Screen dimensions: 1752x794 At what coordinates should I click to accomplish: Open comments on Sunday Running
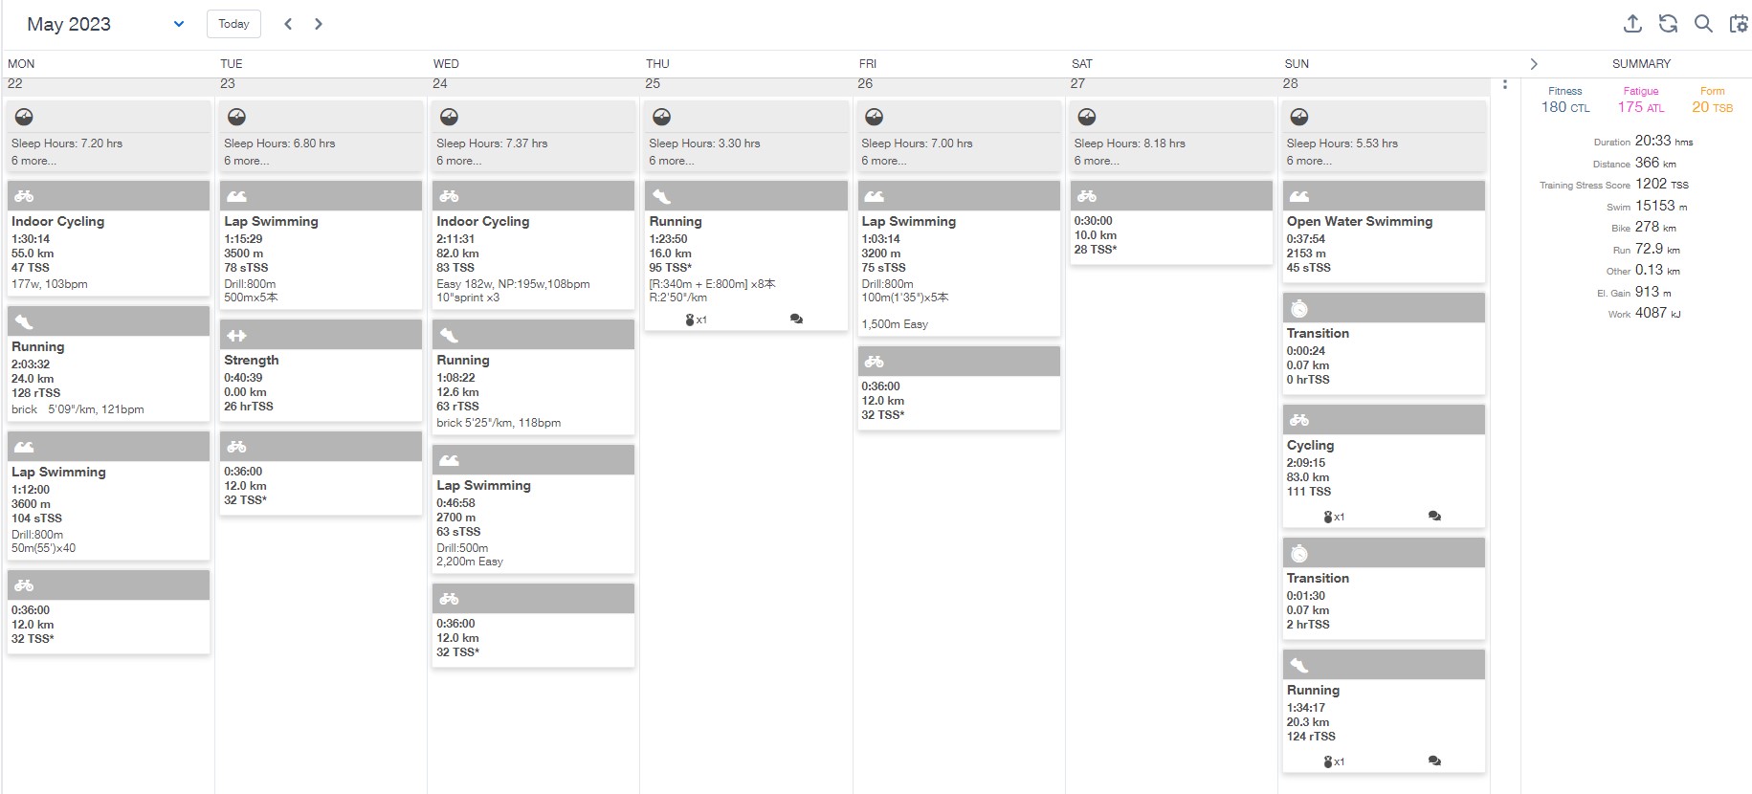point(1434,761)
